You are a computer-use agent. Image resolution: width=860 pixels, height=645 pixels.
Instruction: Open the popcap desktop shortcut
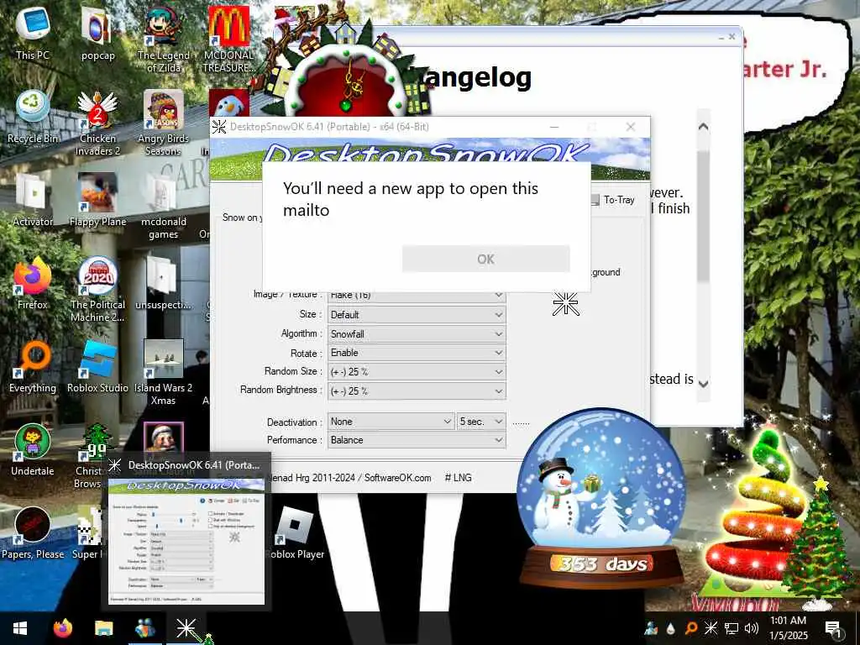point(97,33)
